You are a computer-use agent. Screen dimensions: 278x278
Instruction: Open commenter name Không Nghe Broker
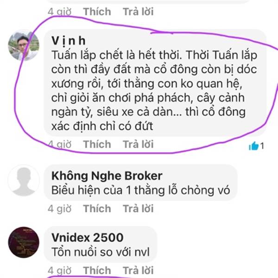(107, 176)
